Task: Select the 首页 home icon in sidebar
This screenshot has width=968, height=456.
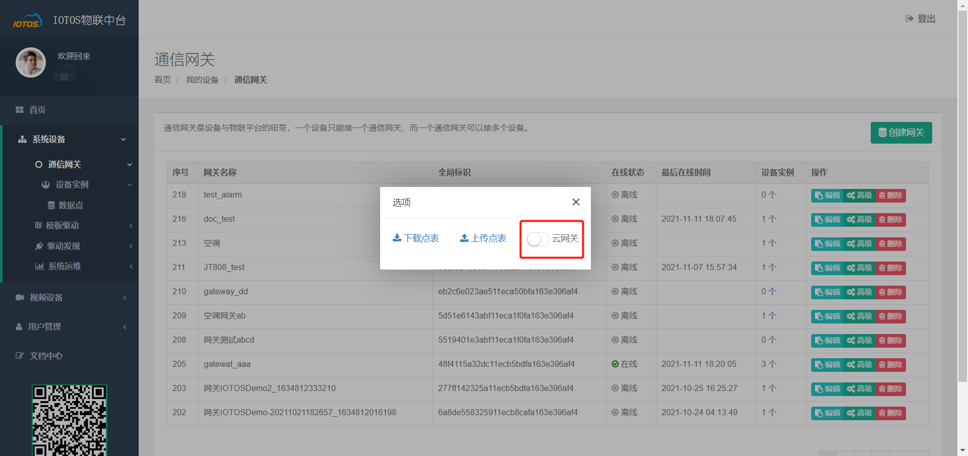Action: [20, 110]
